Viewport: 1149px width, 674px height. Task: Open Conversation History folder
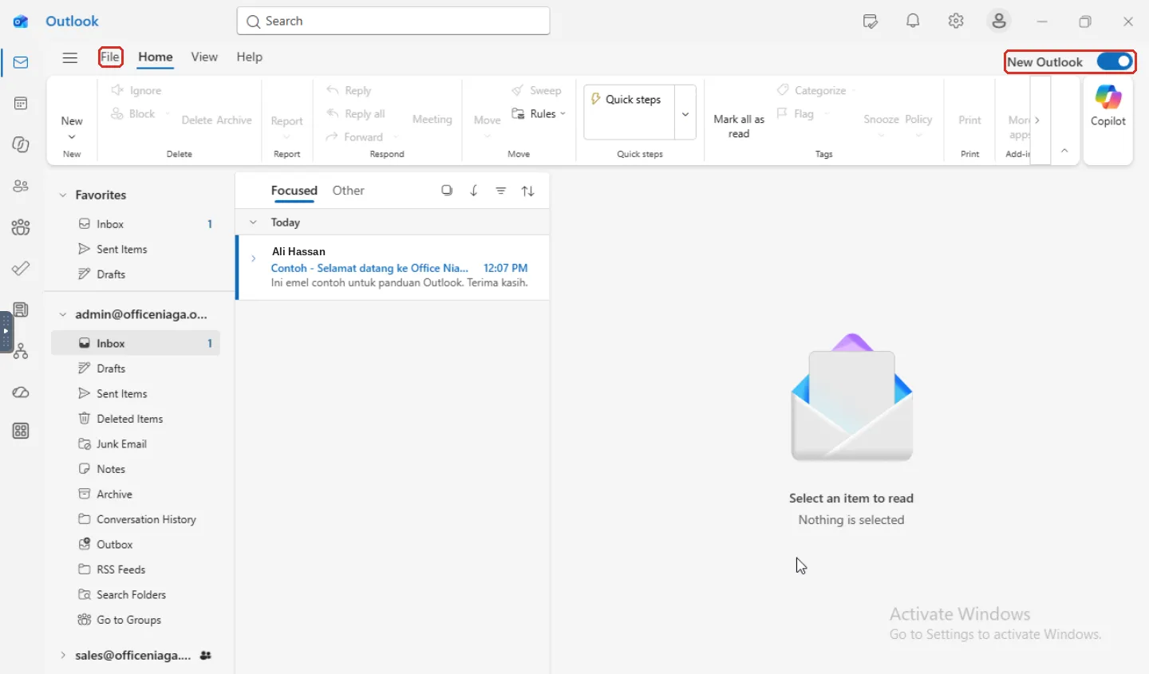(x=136, y=519)
